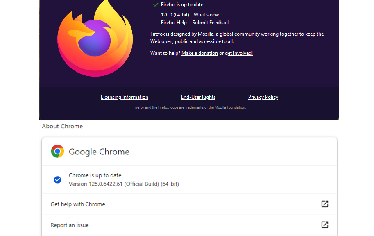Screen dimensions: 374x236
Task: Click external-link icon for Get help with Chrome
Action: [x=324, y=204]
